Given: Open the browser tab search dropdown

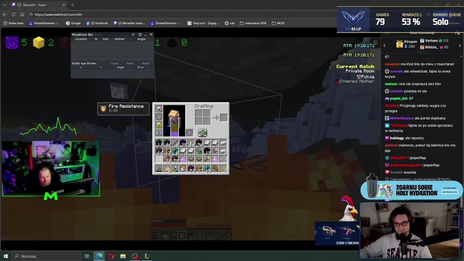Looking at the screenshot, I should 5,5.
